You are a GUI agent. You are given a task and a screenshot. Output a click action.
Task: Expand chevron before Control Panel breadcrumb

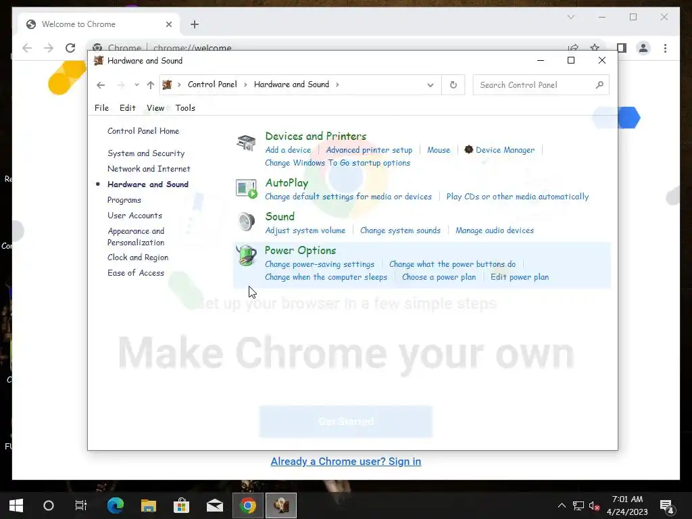click(x=179, y=84)
